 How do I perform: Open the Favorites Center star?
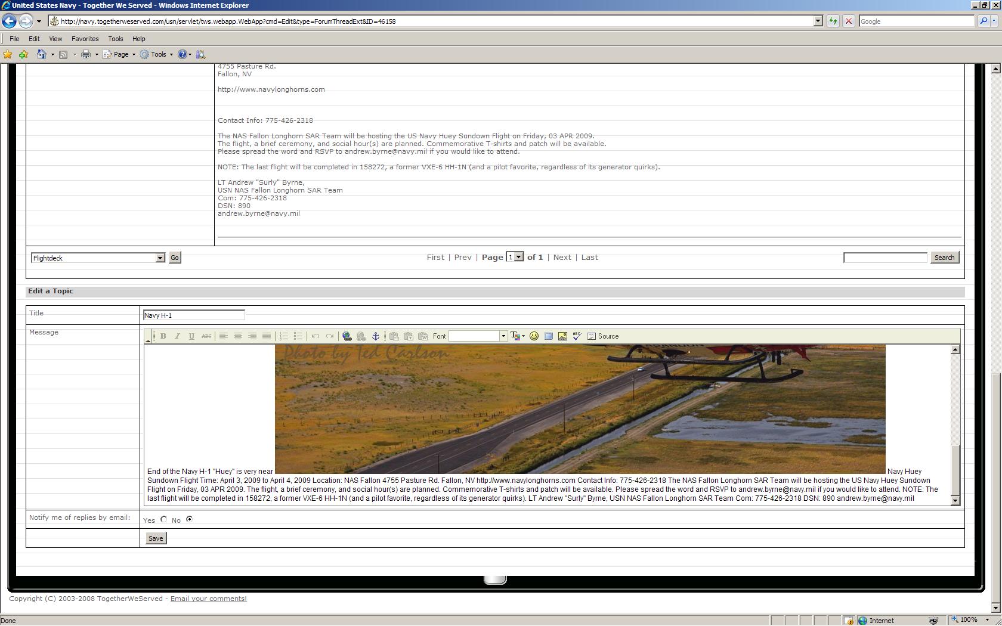tap(8, 54)
